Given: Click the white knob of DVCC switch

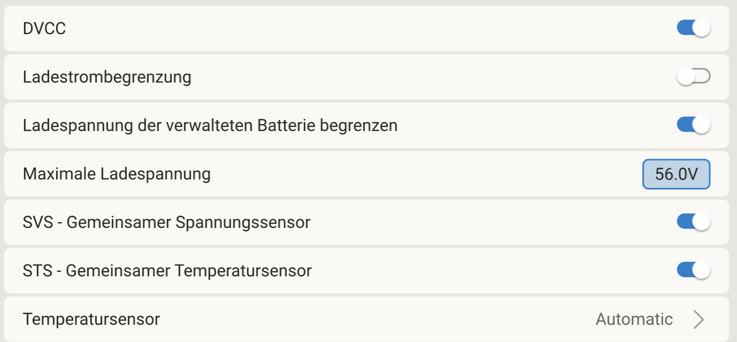Looking at the screenshot, I should (701, 28).
